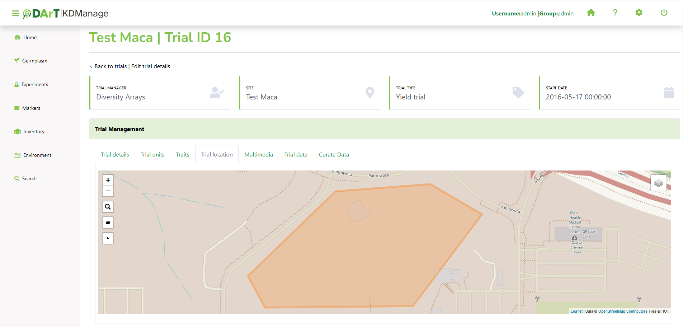Click the Back to trials link
The height and width of the screenshot is (327, 683).
(110, 66)
